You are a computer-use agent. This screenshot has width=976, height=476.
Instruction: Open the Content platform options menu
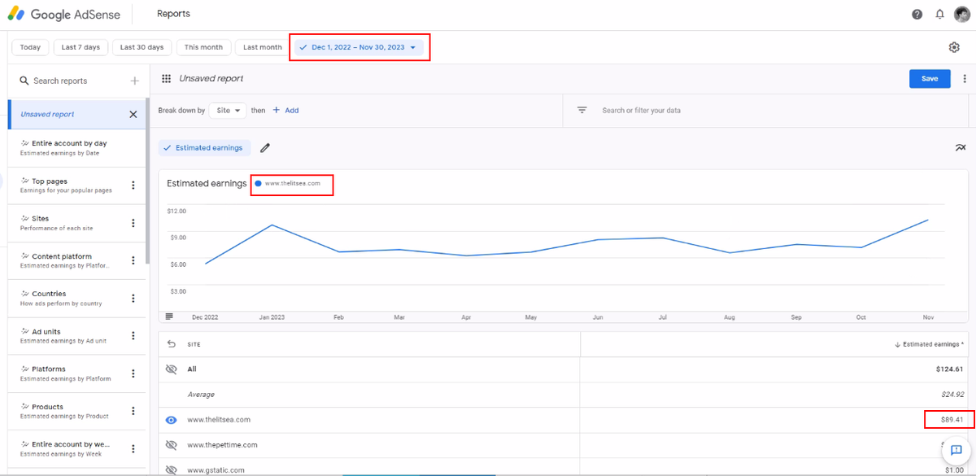(x=133, y=261)
